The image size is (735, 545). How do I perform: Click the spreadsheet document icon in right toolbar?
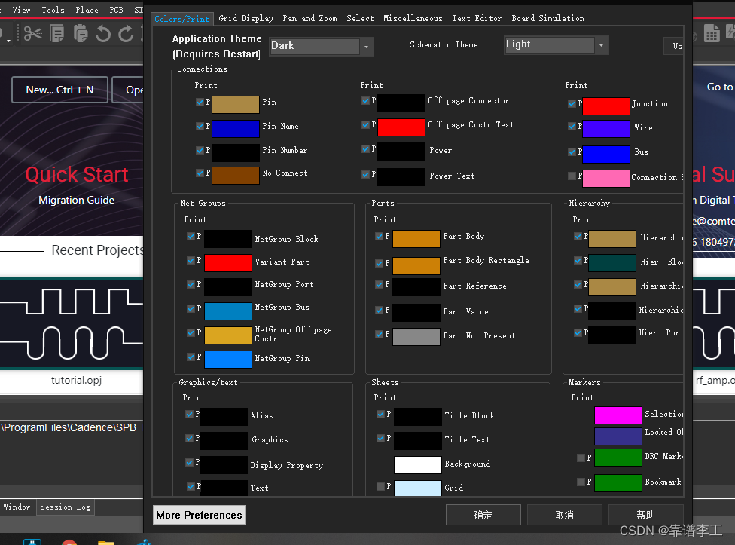pyautogui.click(x=712, y=34)
